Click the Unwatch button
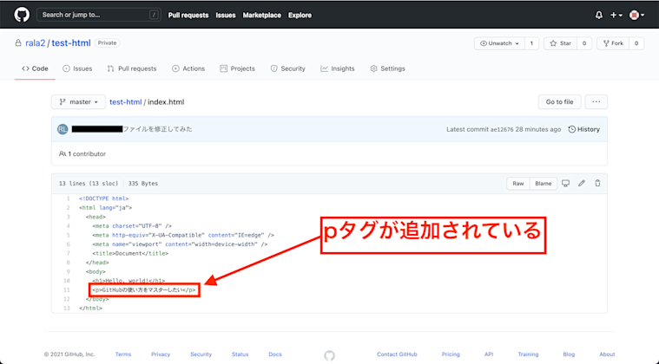This screenshot has width=659, height=364. [x=499, y=43]
